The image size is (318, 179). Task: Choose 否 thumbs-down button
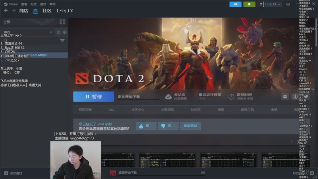pyautogui.click(x=168, y=126)
